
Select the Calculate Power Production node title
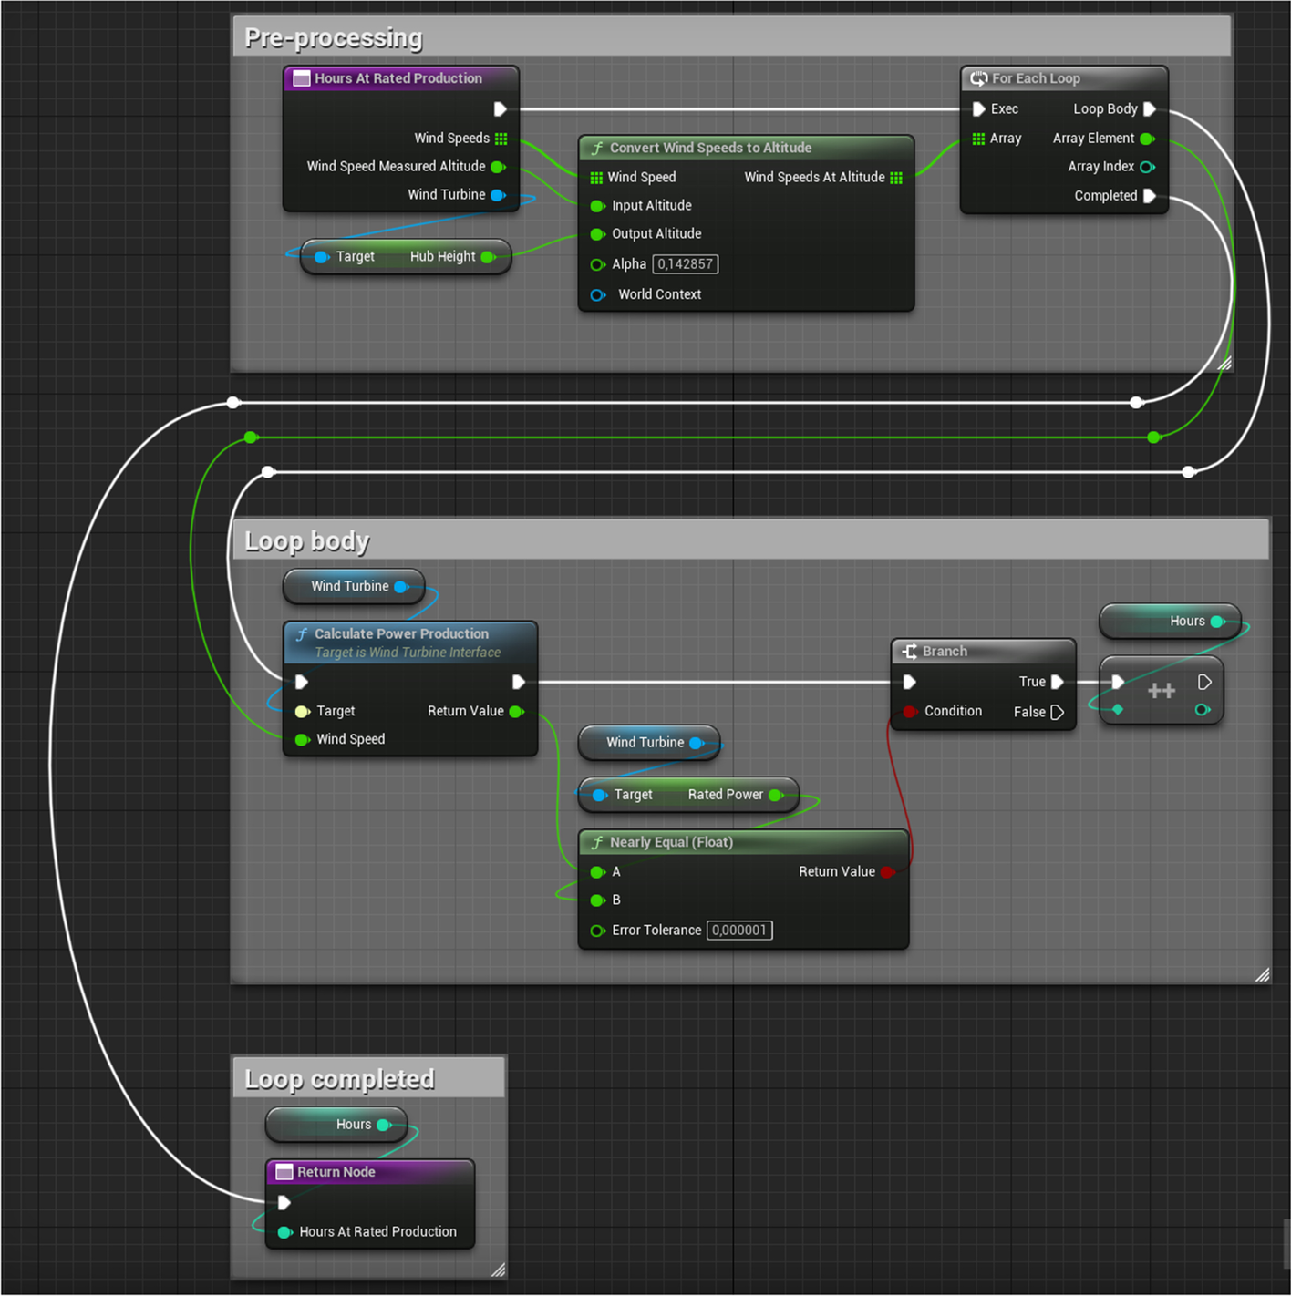tap(401, 633)
